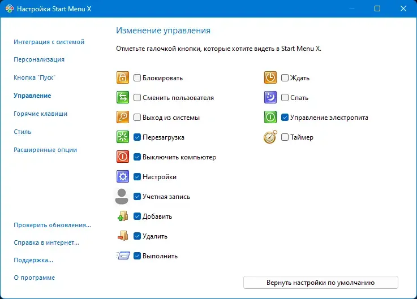Screen dimensions: 417x299
Task: Uncheck the Учетная запись checkbox
Action: point(137,196)
